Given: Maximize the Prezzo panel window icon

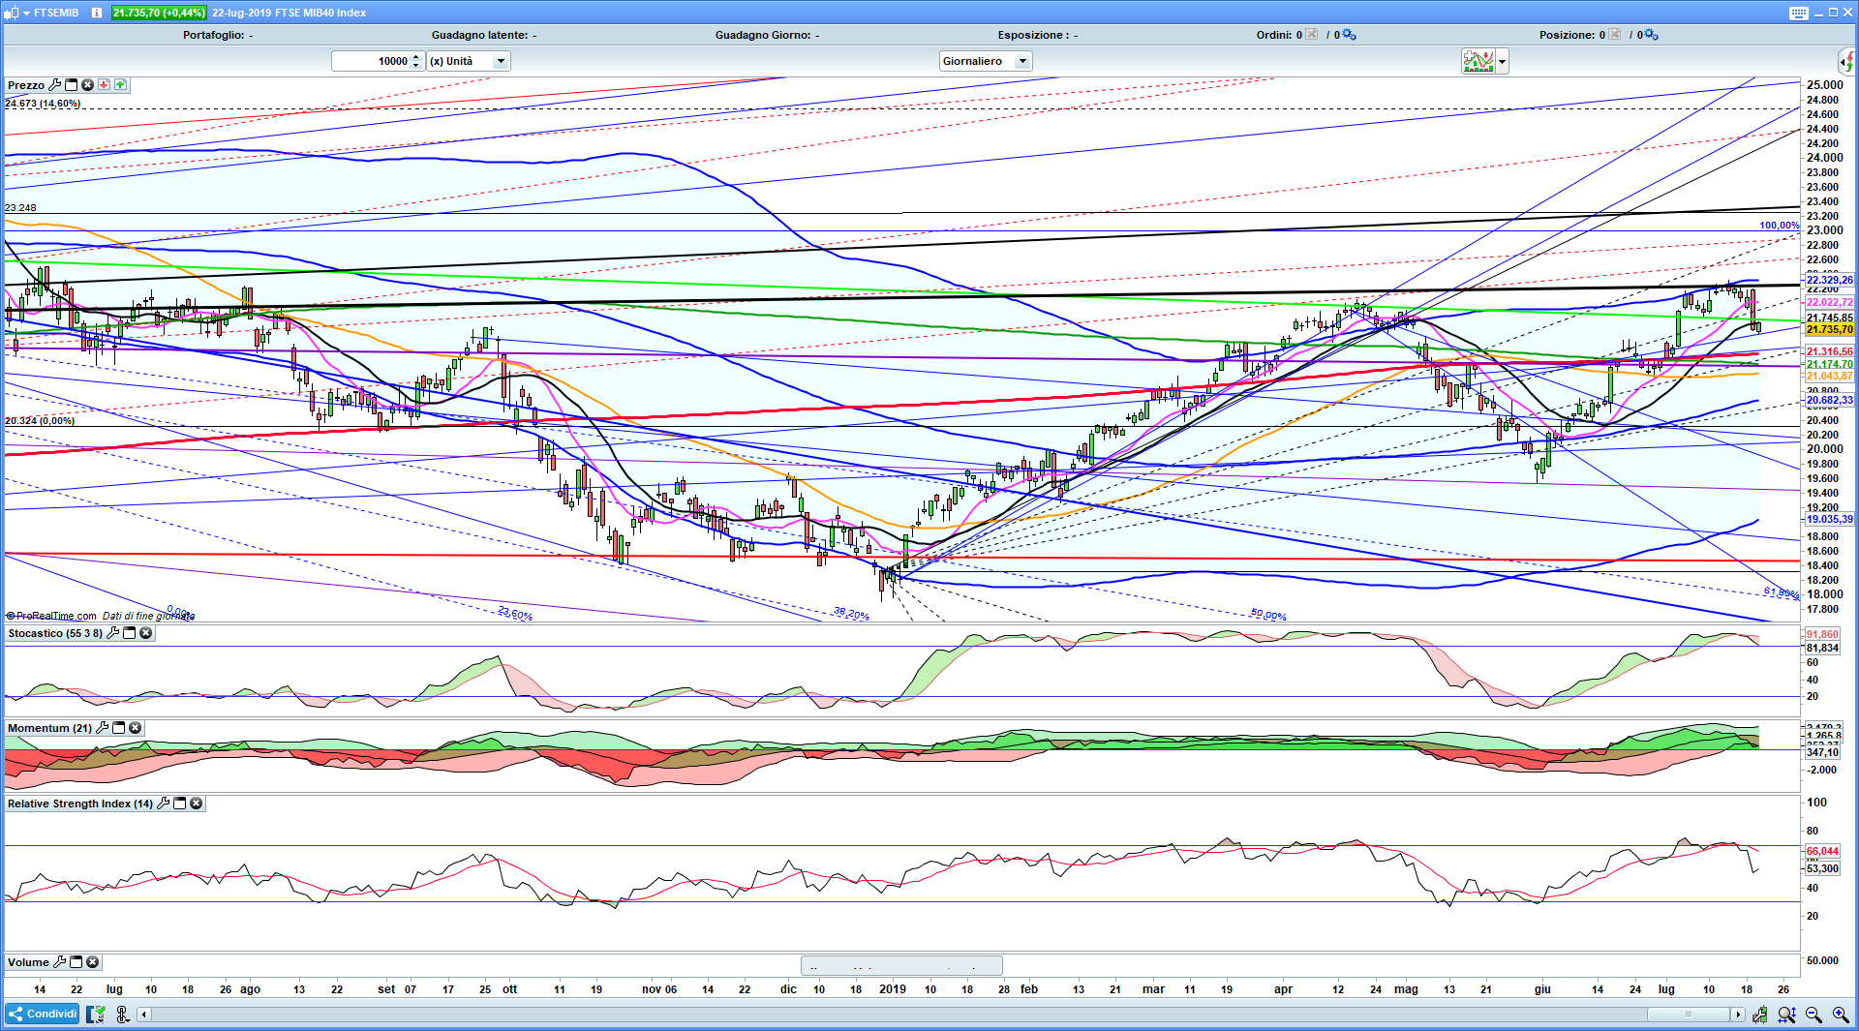Looking at the screenshot, I should pyautogui.click(x=72, y=85).
